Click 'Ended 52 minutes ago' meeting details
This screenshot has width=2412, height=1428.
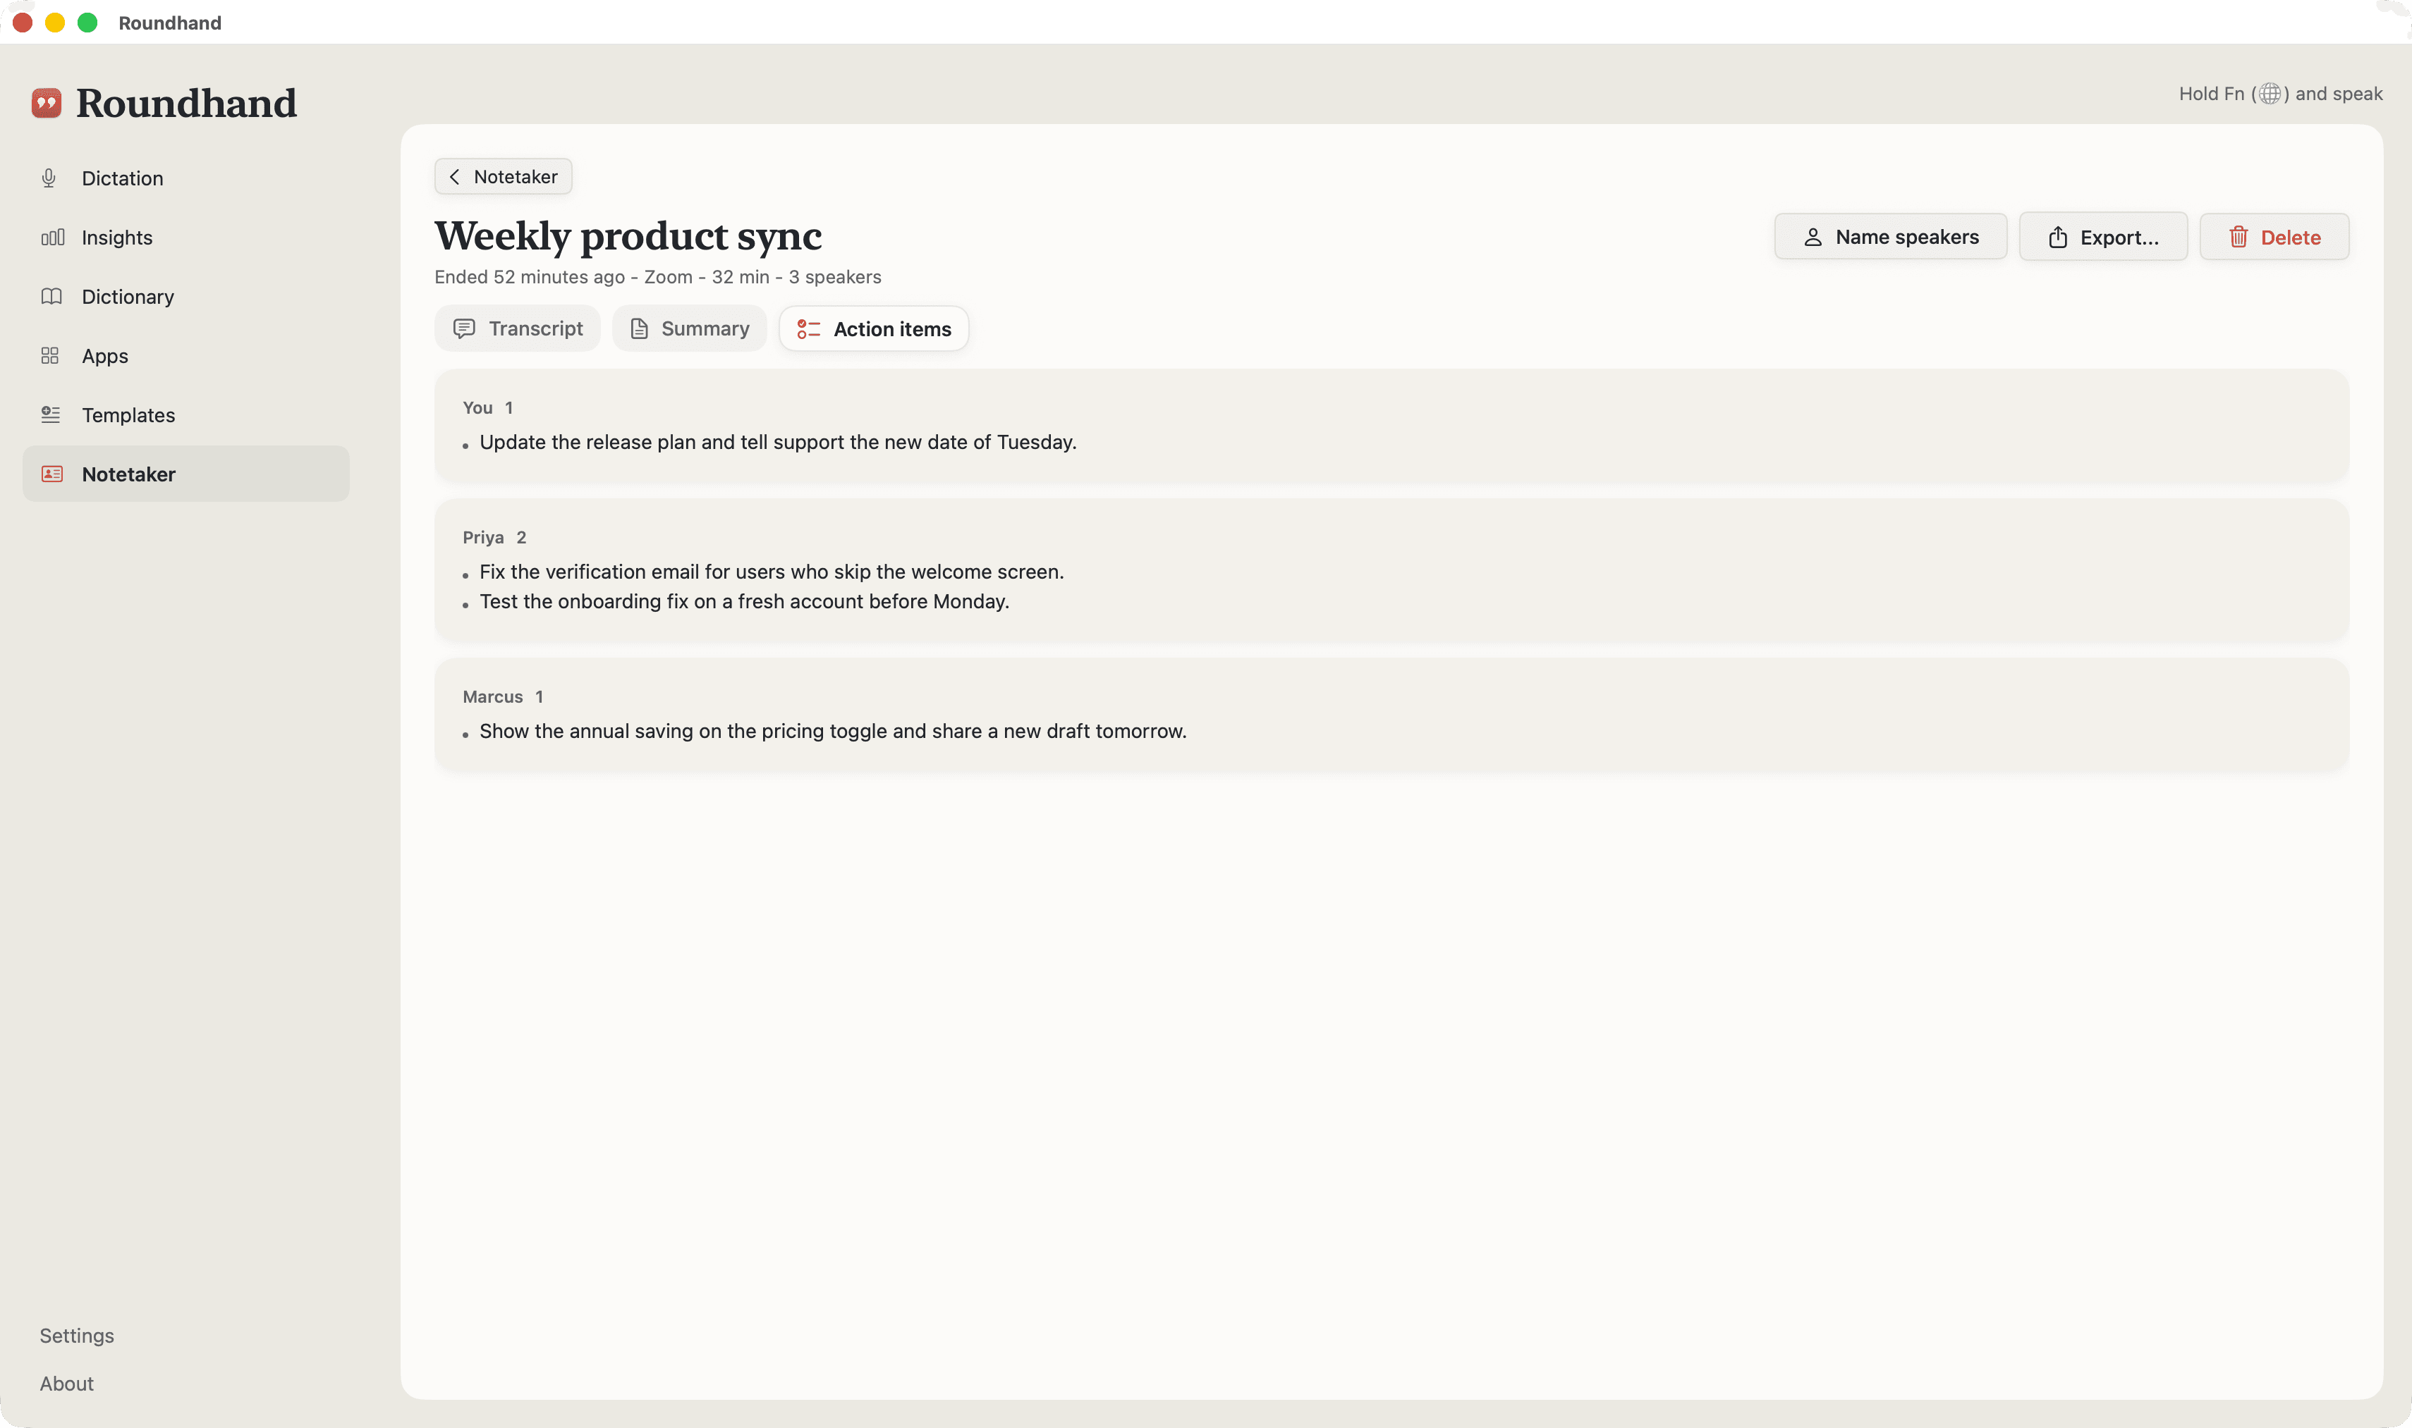click(x=657, y=277)
